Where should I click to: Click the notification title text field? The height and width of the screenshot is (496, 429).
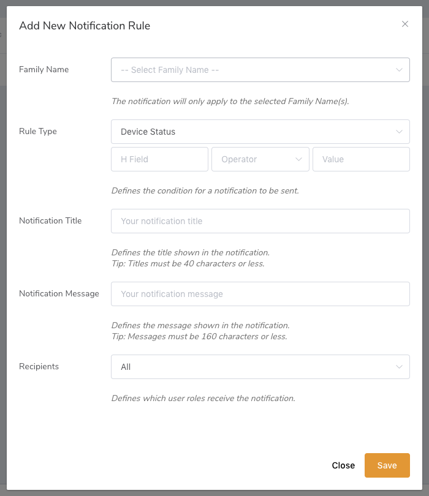tap(260, 221)
